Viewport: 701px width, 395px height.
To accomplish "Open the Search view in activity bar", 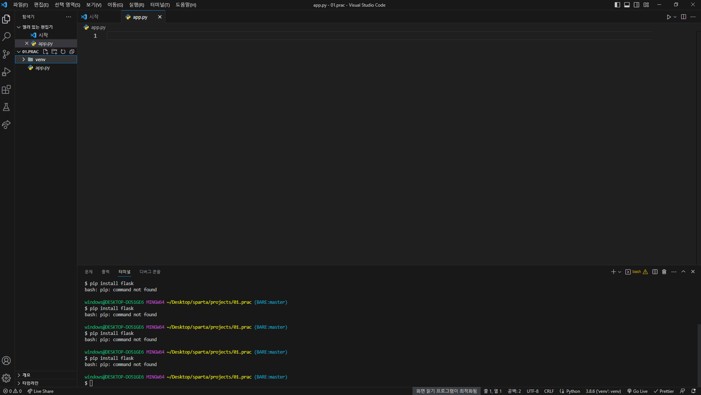I will 6,37.
